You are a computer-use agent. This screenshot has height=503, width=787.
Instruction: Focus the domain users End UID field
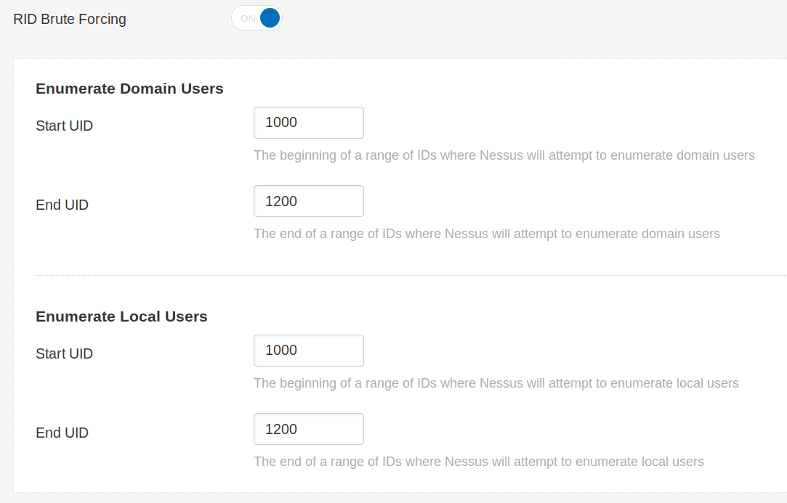pyautogui.click(x=308, y=201)
